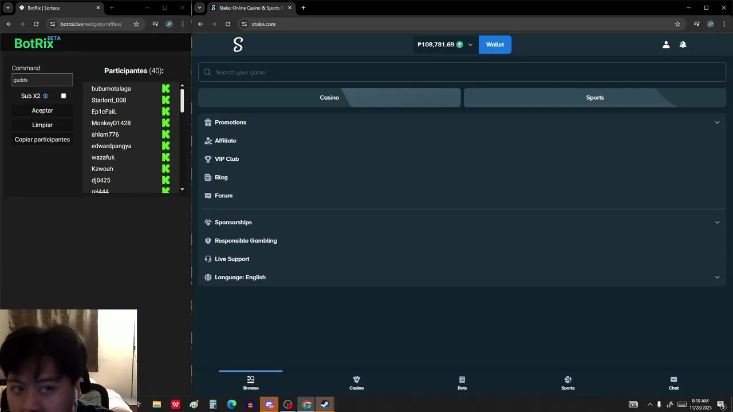
Task: Click the search magnifier icon in Stake
Action: pos(207,72)
